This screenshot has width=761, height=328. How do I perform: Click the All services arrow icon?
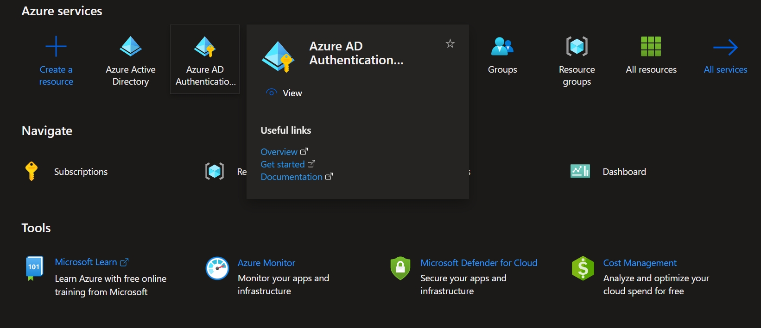coord(725,47)
